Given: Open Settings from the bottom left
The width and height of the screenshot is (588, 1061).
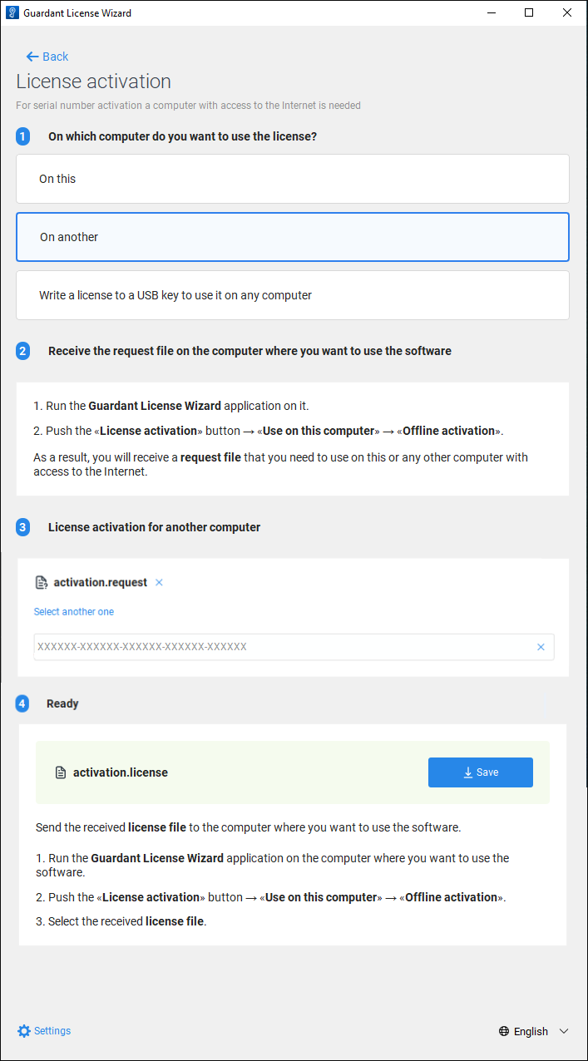Looking at the screenshot, I should [x=52, y=1031].
